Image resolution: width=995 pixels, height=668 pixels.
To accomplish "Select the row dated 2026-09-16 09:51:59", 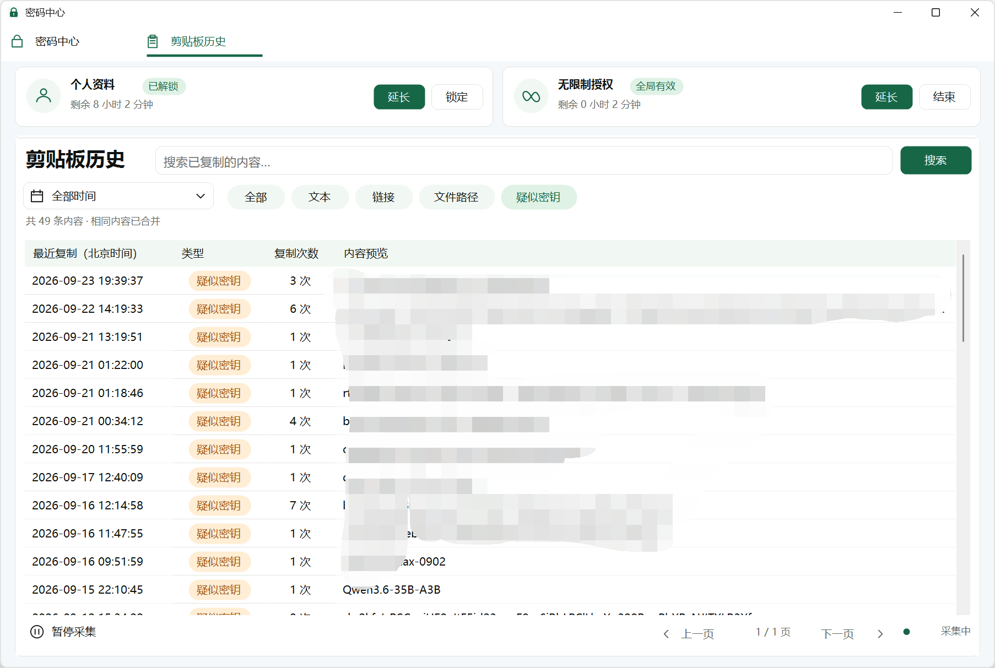I will point(490,562).
